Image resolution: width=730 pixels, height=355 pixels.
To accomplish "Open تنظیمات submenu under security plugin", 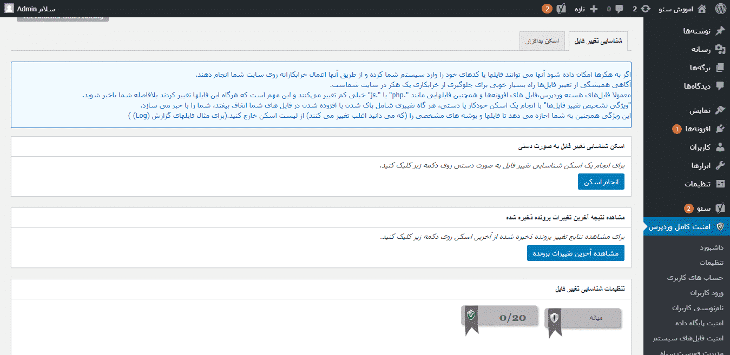I will point(712,263).
